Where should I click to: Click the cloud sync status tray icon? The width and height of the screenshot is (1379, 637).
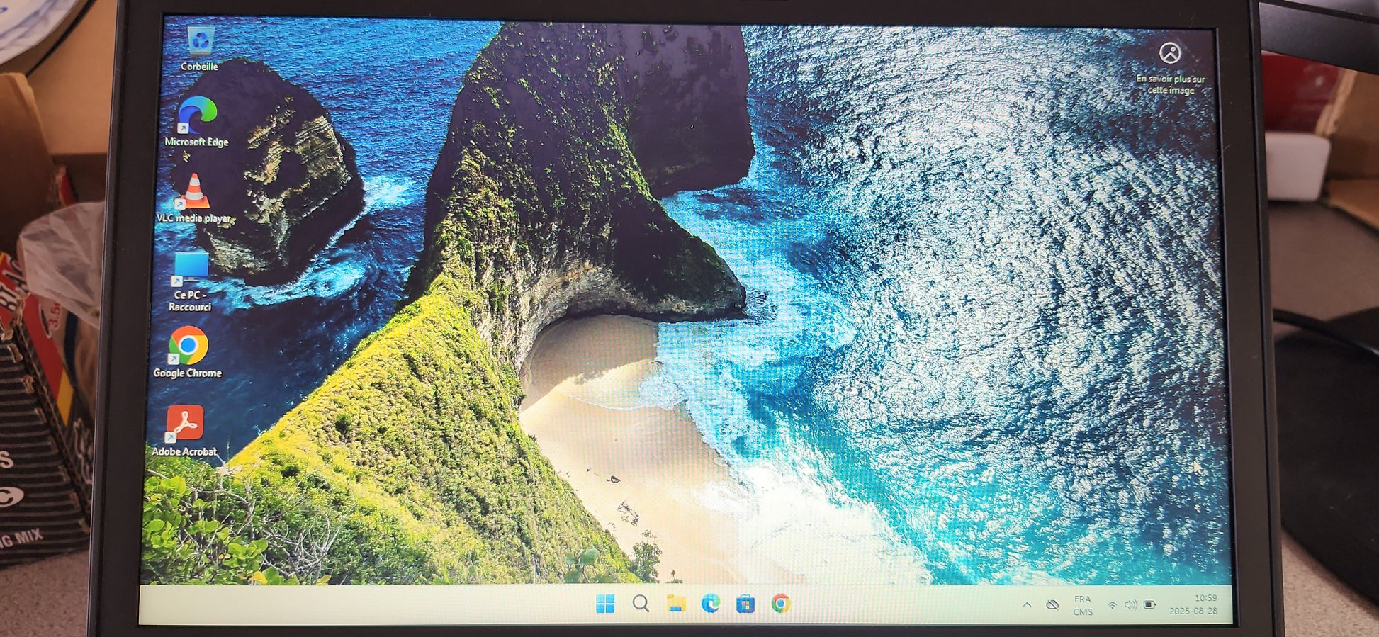(x=1052, y=604)
